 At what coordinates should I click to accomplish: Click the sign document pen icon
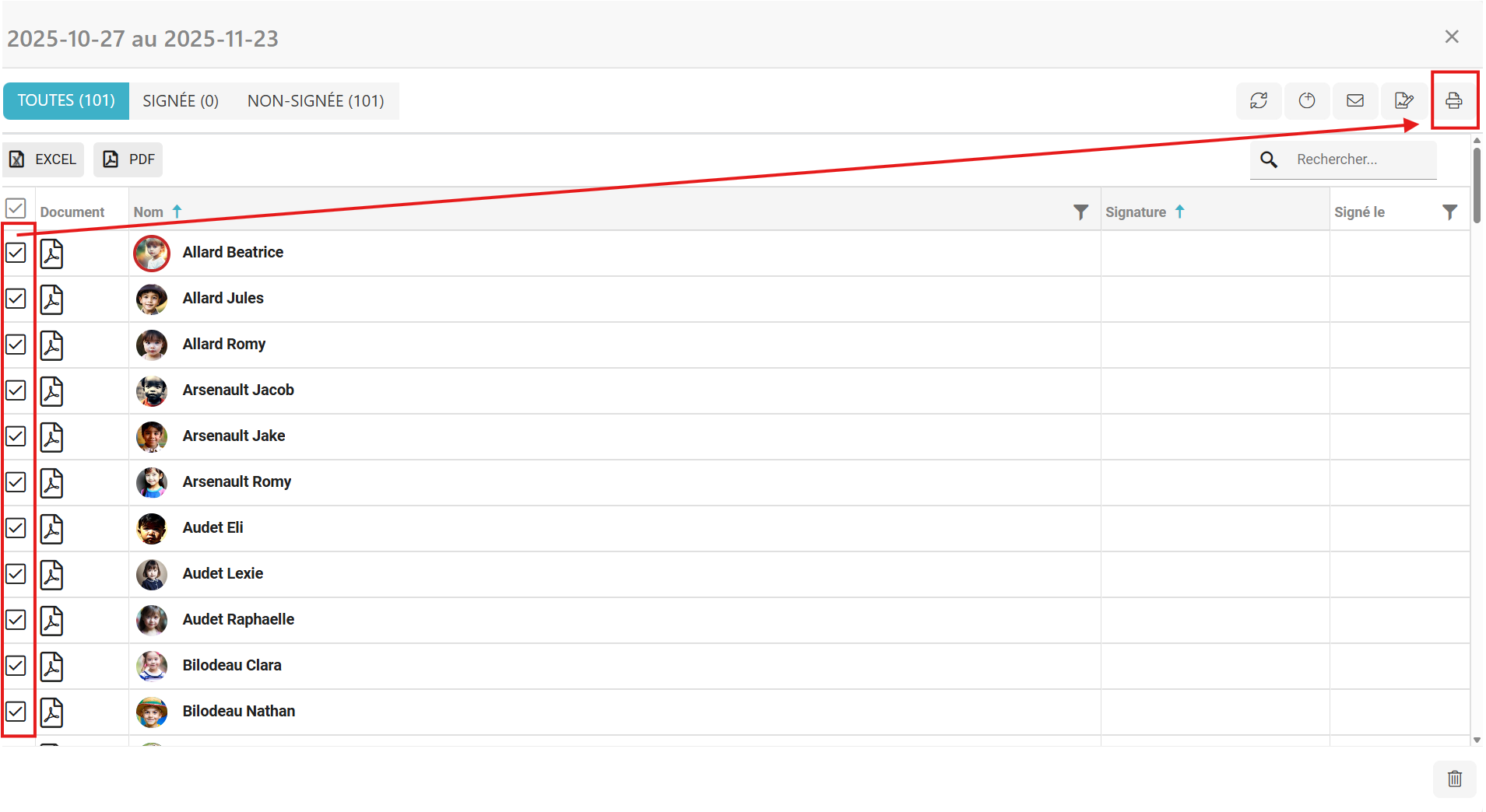pos(1403,100)
